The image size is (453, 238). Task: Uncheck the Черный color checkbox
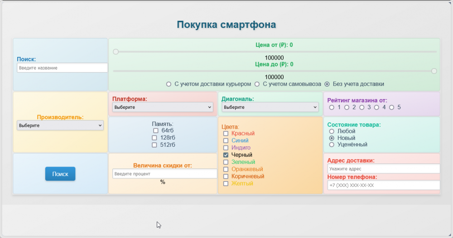226,155
